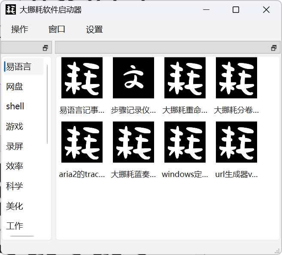The height and width of the screenshot is (255, 282).
Task: Choose the 美化 category
Action: [x=24, y=206]
